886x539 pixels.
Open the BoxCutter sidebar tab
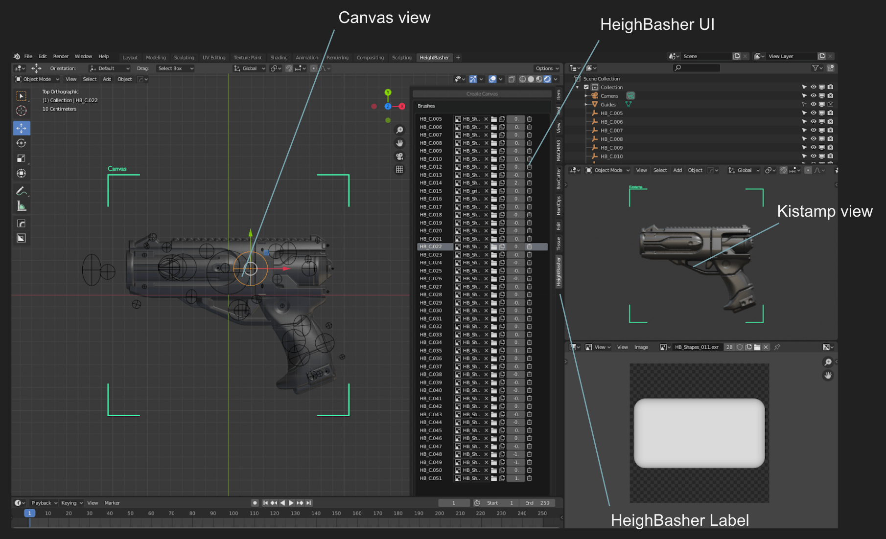pos(559,179)
